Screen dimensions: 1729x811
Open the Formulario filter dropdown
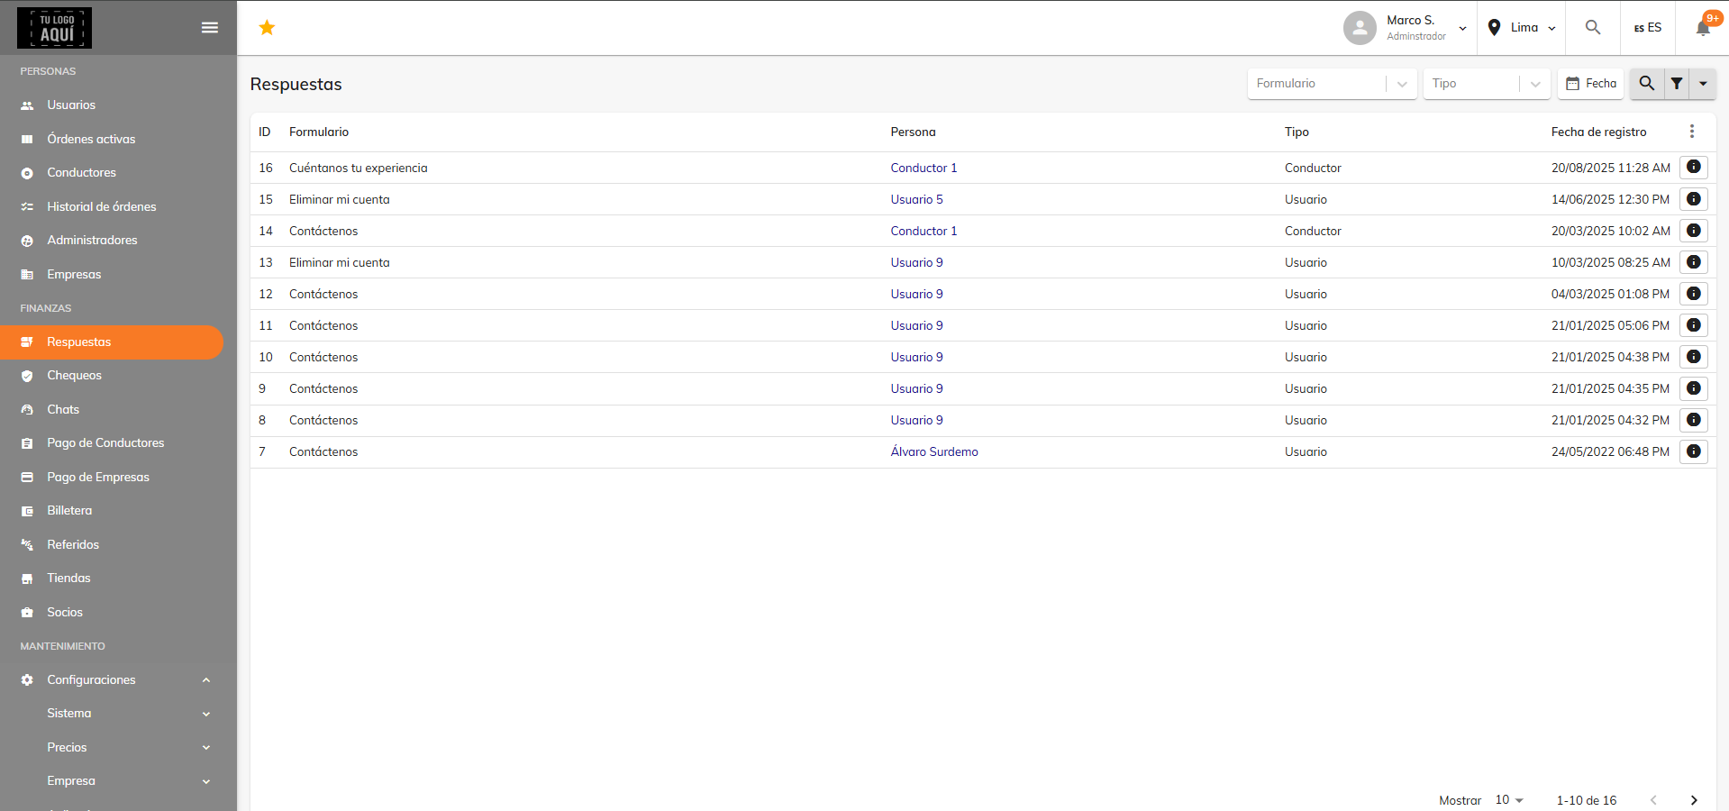point(1332,84)
